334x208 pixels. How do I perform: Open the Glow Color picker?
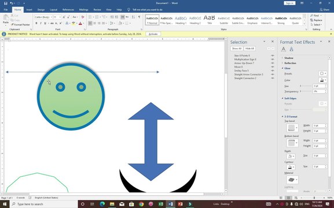tap(322, 80)
